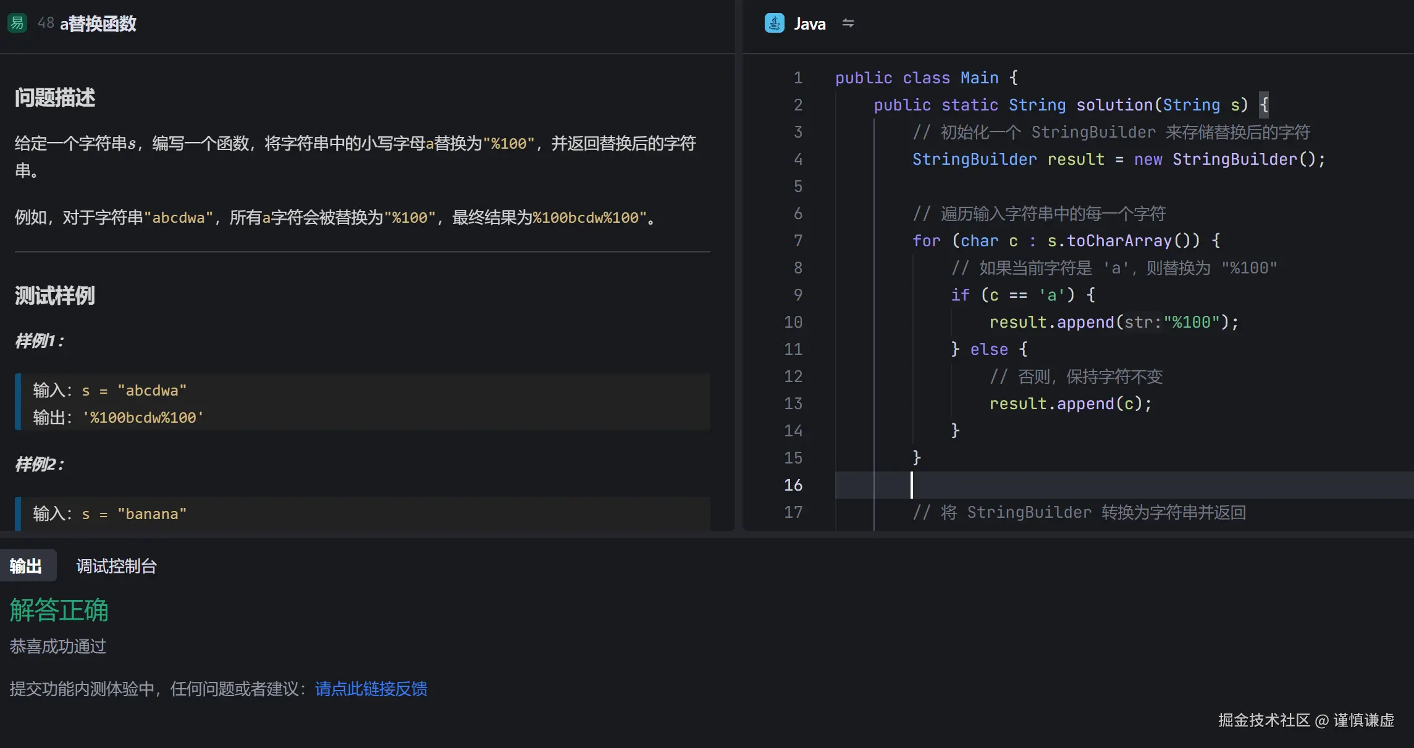Screen dimensions: 1414x748
Task: Click line number 10 in the gutter
Action: 793,322
